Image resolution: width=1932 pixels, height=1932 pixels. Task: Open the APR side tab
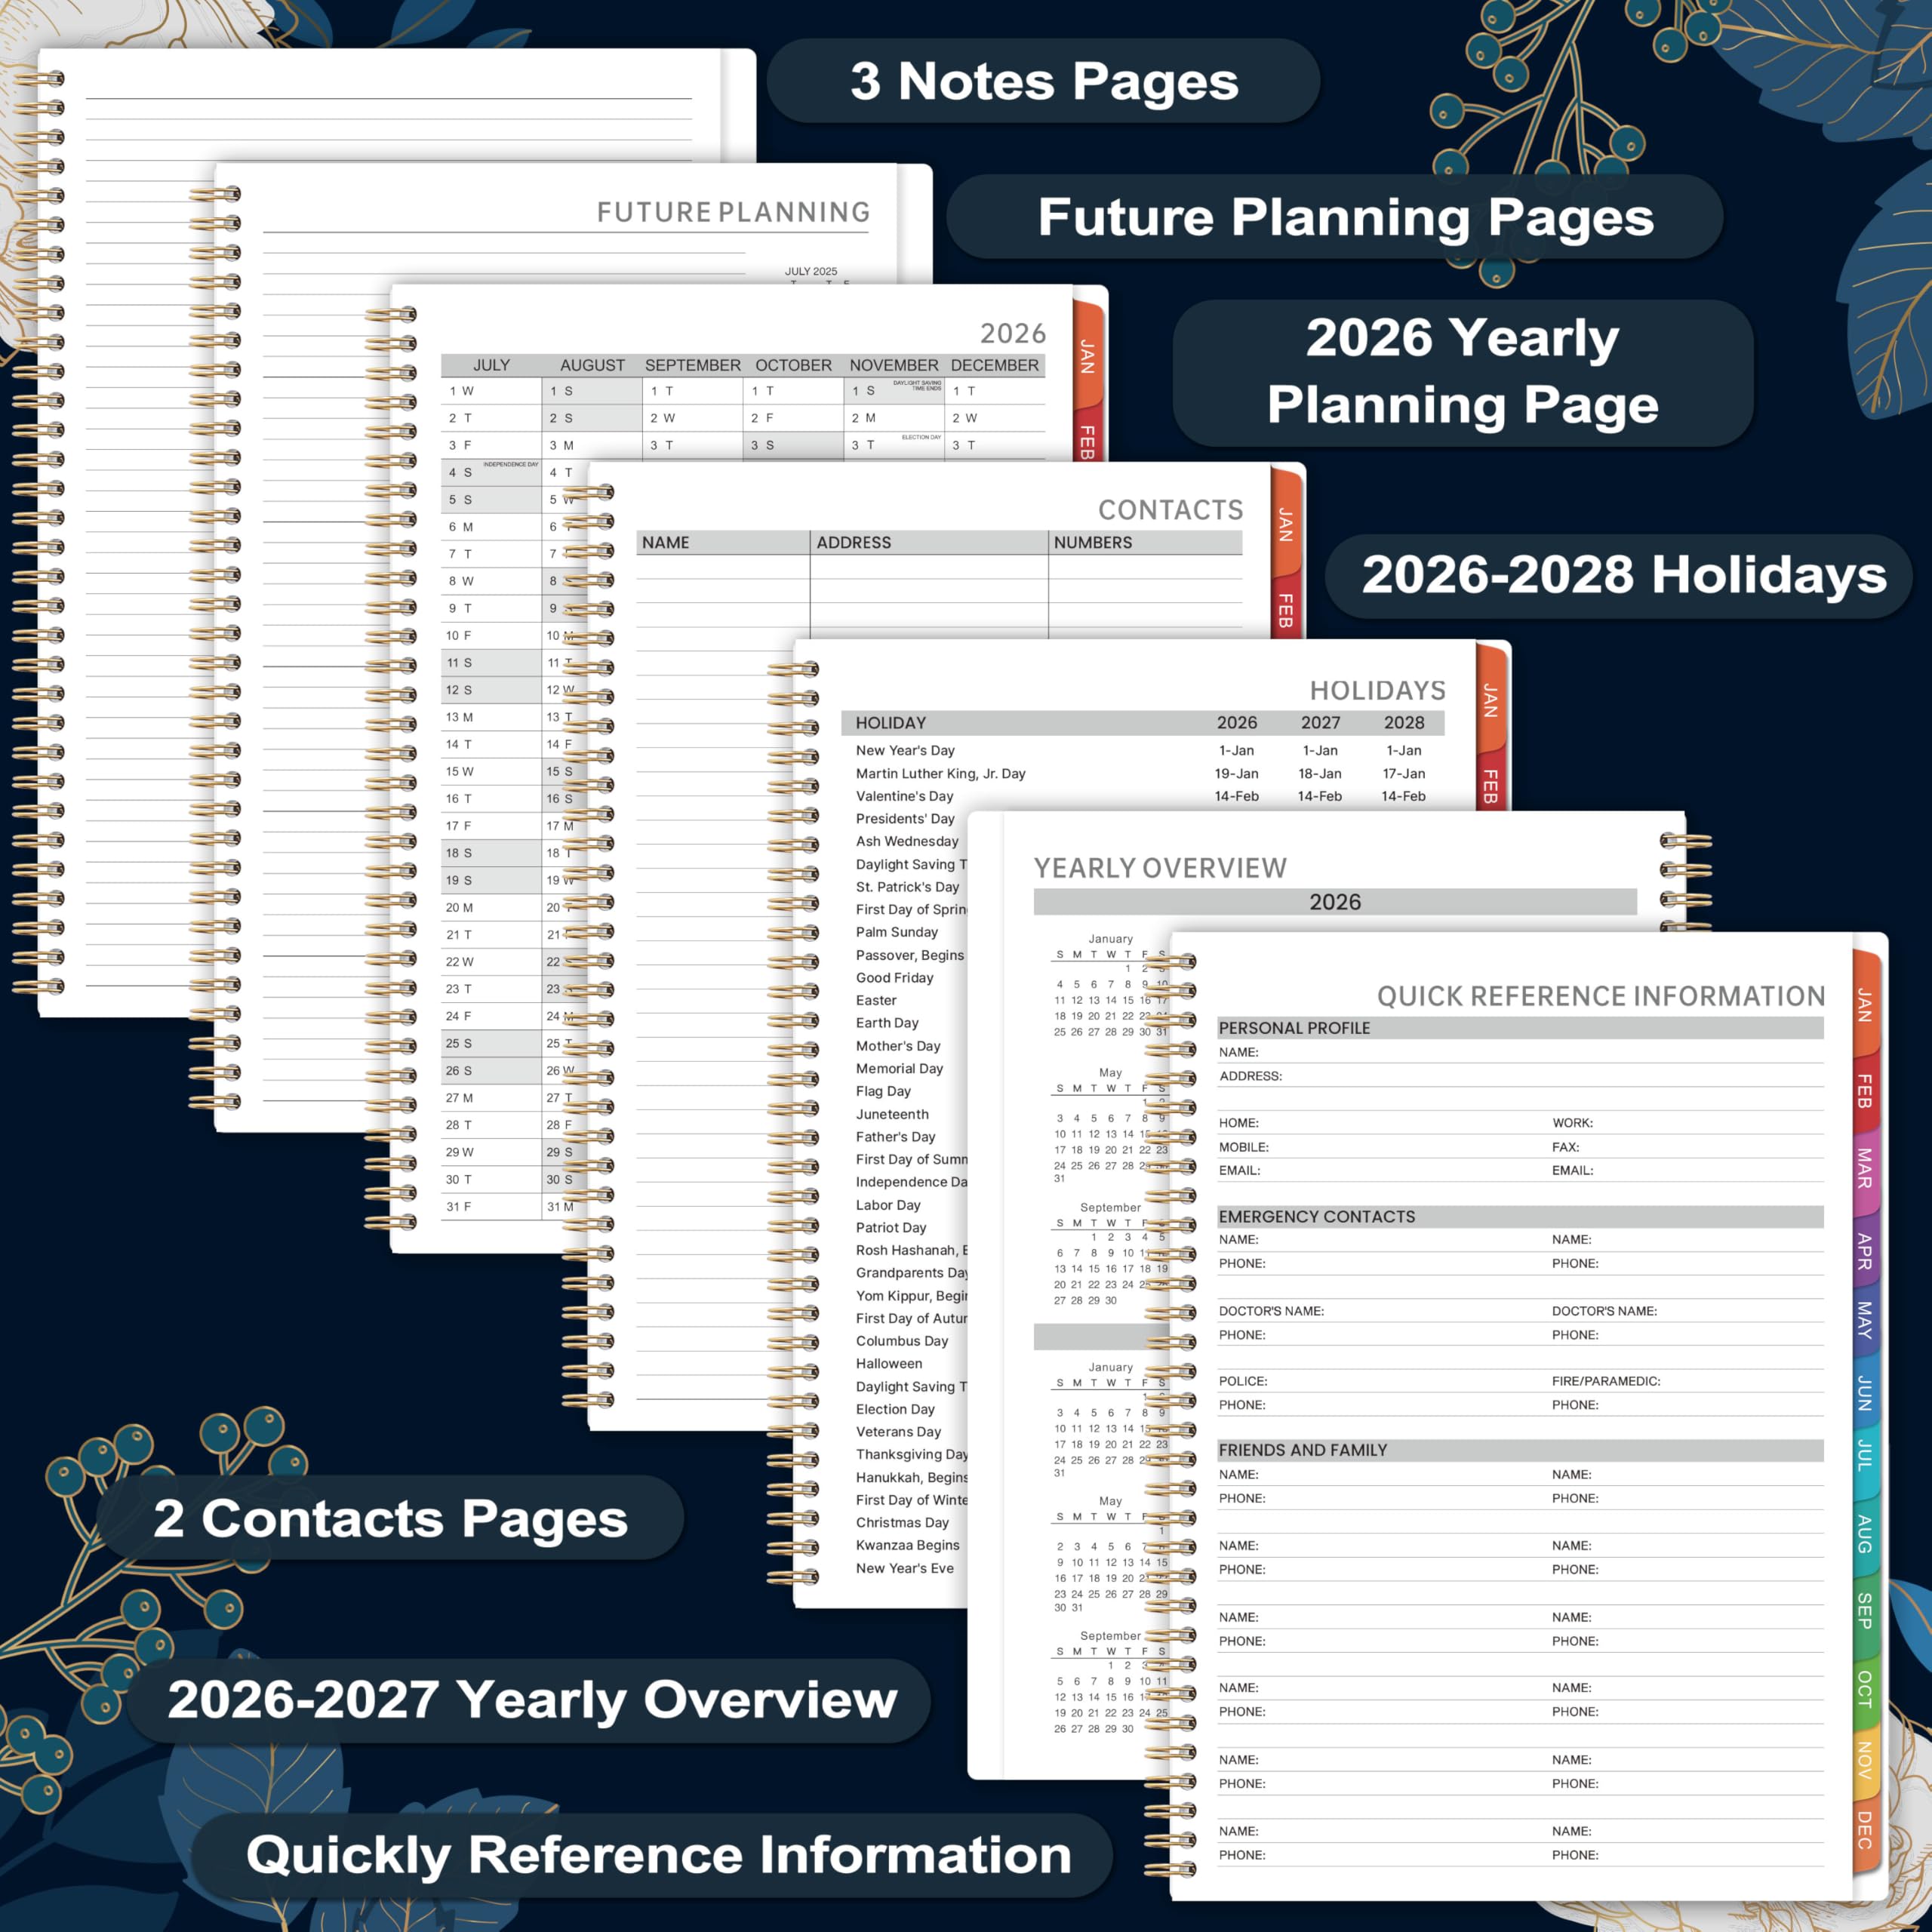point(1865,1251)
